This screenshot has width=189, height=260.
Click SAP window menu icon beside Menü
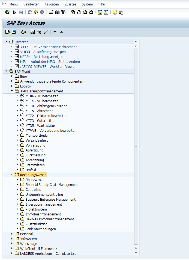[x=4, y=4]
